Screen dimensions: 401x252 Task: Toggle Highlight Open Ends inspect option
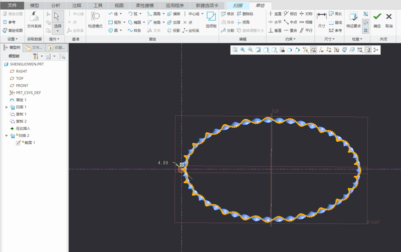[x=366, y=23]
